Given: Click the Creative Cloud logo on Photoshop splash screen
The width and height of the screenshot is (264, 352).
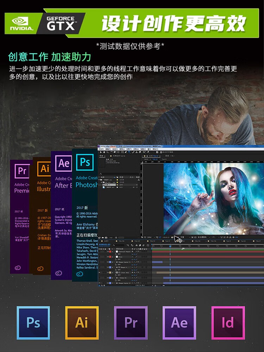Looking at the screenshot, I should click(x=80, y=274).
